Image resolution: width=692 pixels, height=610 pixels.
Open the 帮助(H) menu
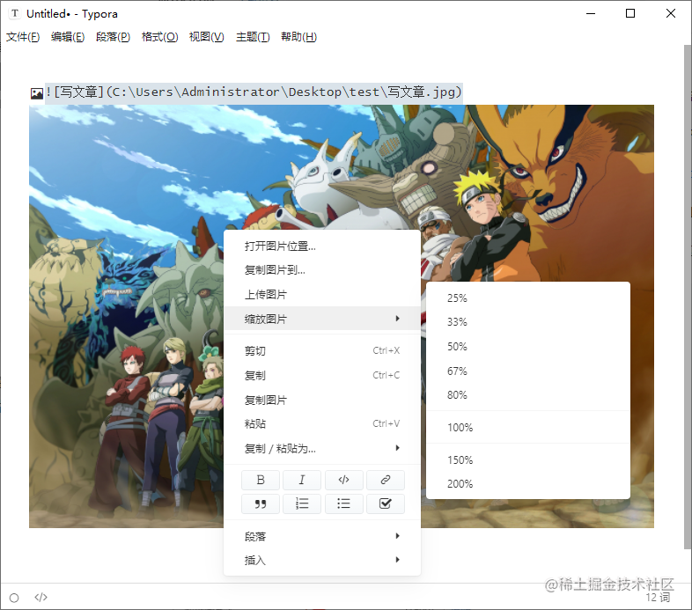pyautogui.click(x=298, y=37)
